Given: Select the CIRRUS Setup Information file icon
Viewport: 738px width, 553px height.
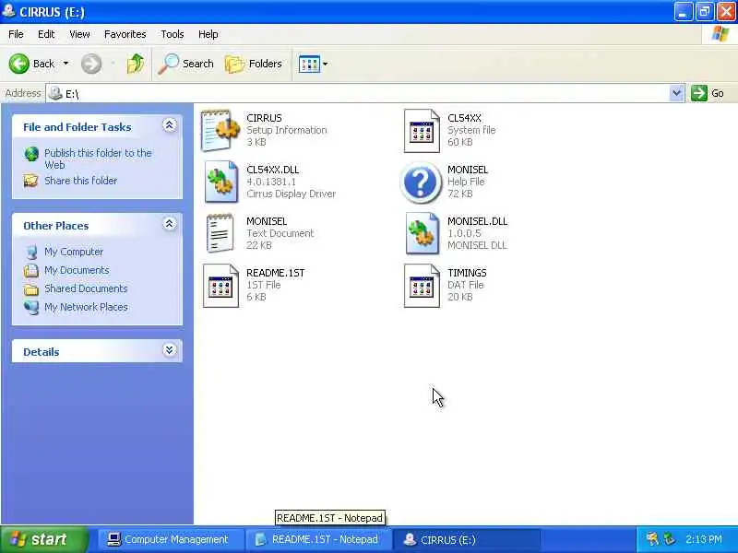Looking at the screenshot, I should tap(220, 130).
